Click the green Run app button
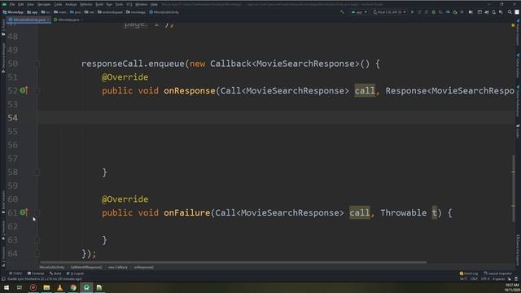This screenshot has width=521, height=293. tap(413, 12)
